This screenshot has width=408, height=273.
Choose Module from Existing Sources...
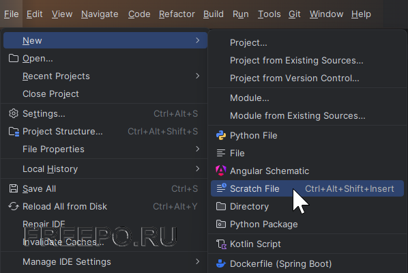tap(307, 115)
